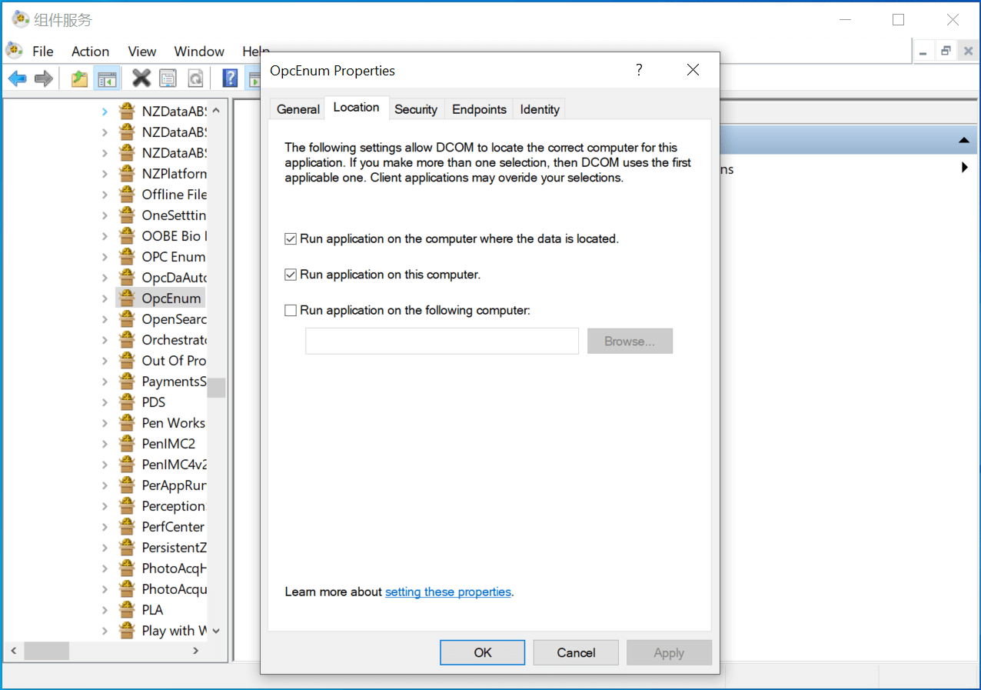Uncheck Run application where data is located
The width and height of the screenshot is (981, 690).
tap(291, 239)
